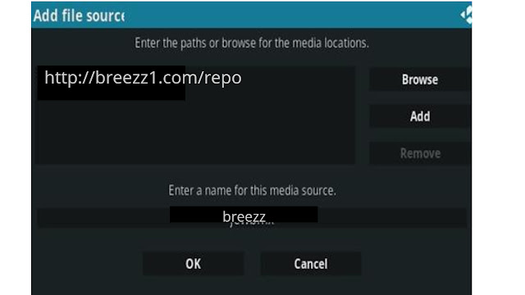Open the Browse file dialog
The width and height of the screenshot is (525, 295).
pos(420,79)
